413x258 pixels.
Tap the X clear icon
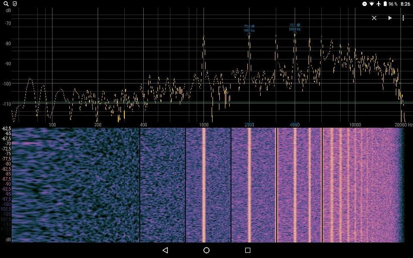[x=374, y=18]
